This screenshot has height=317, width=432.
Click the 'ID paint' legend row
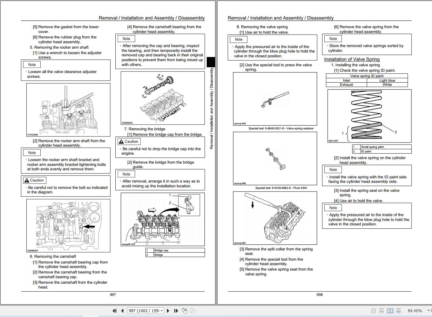point(382,151)
